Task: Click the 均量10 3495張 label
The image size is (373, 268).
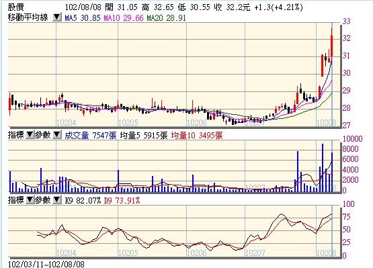Action: click(197, 136)
